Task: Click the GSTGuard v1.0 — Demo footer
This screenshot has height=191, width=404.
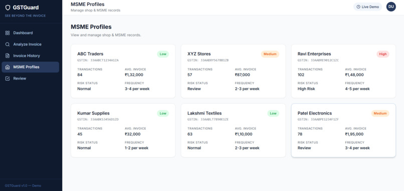Action: (23, 185)
